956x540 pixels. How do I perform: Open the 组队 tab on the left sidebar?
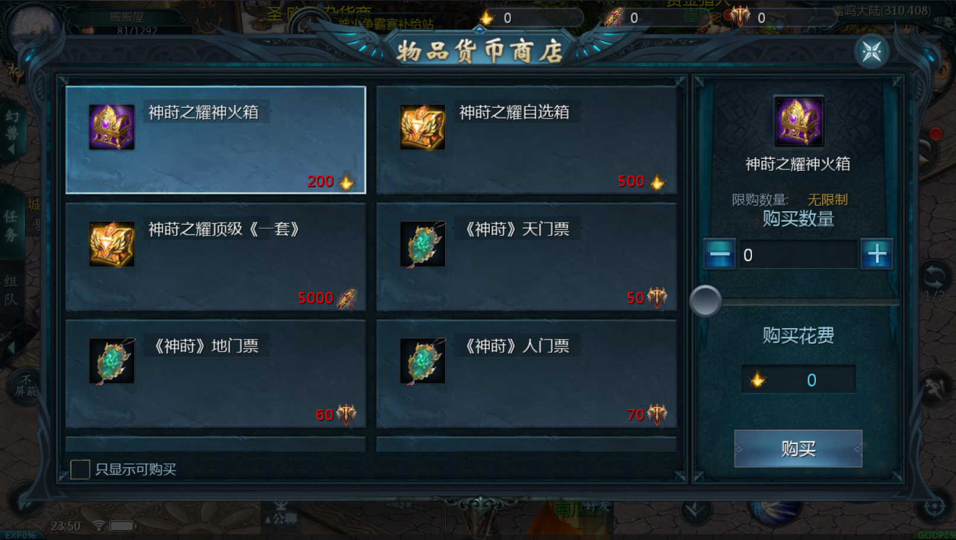point(11,290)
